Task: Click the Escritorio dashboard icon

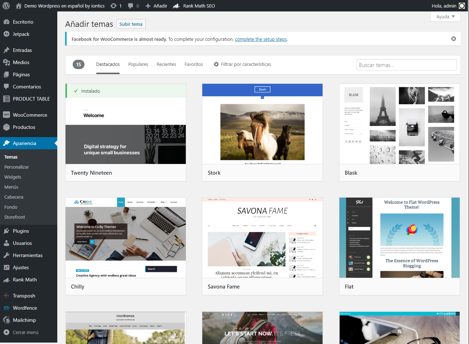Action: [6, 22]
